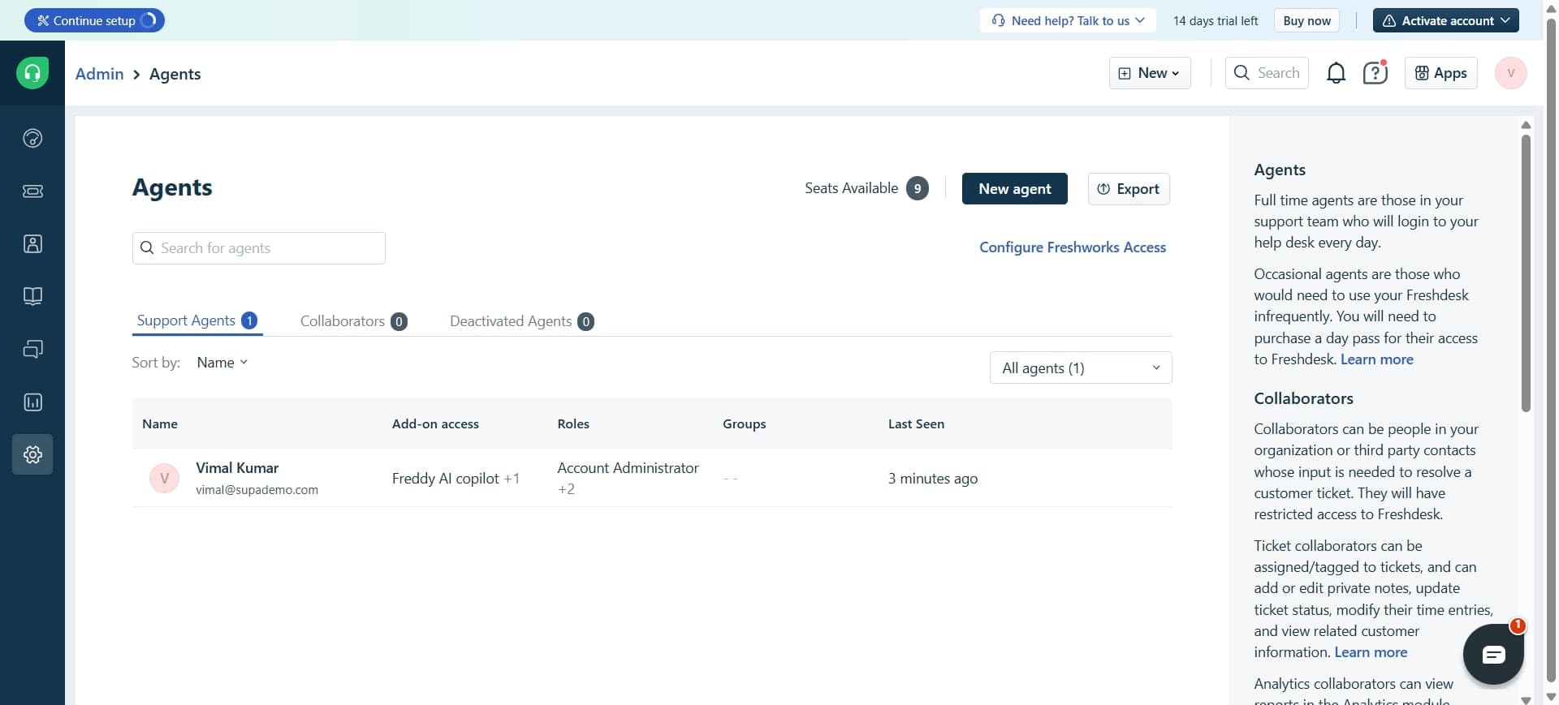Open the notifications bell
This screenshot has height=705, width=1559.
(1336, 73)
